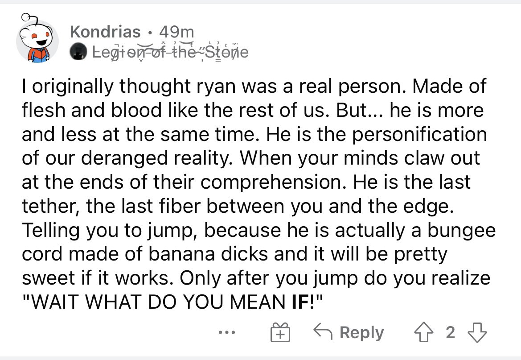Downvote the Kondrias comment
This screenshot has height=360, width=521.
coord(477,332)
